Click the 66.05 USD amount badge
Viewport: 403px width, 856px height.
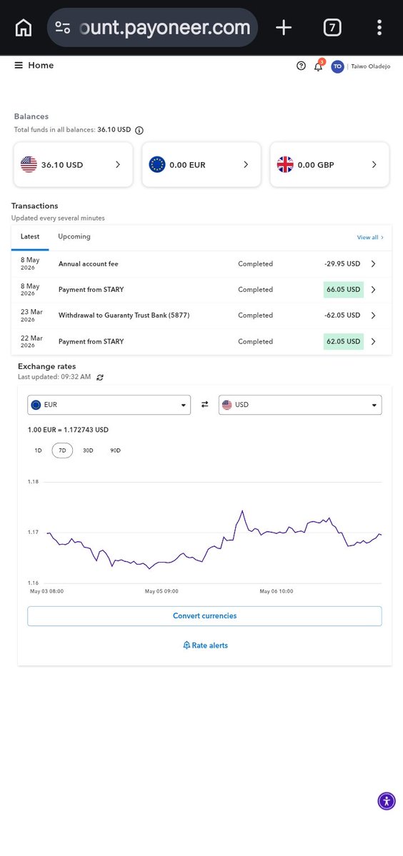pos(344,290)
